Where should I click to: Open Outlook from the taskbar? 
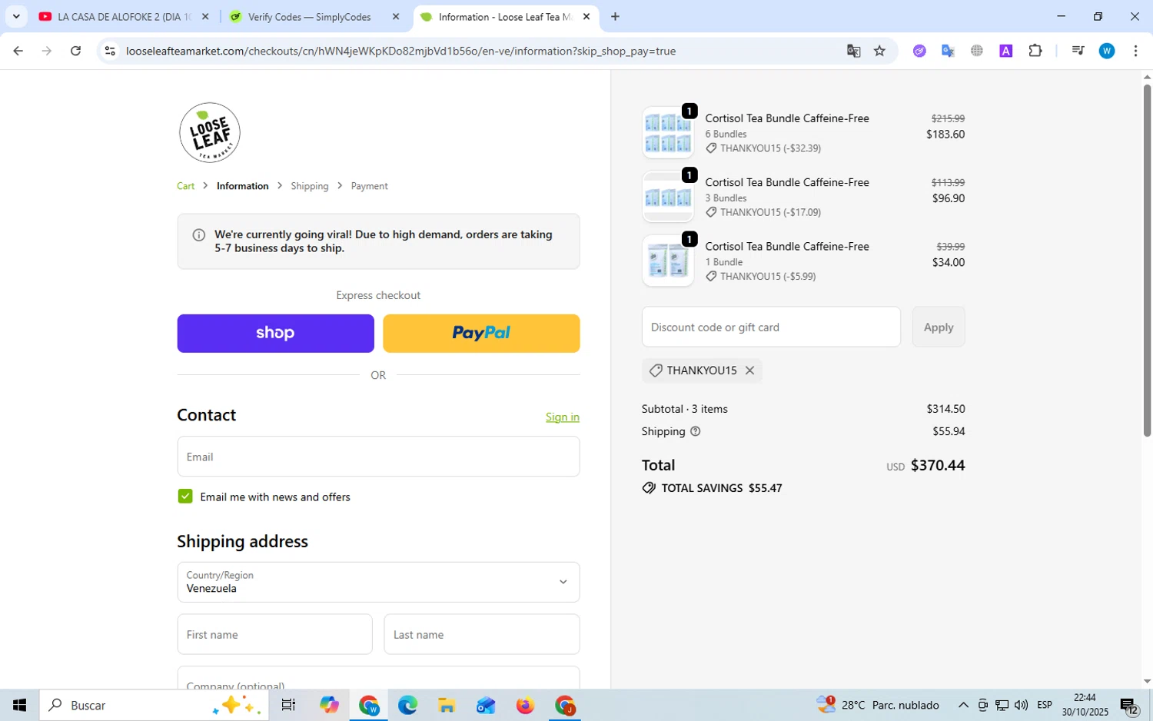pos(486,705)
